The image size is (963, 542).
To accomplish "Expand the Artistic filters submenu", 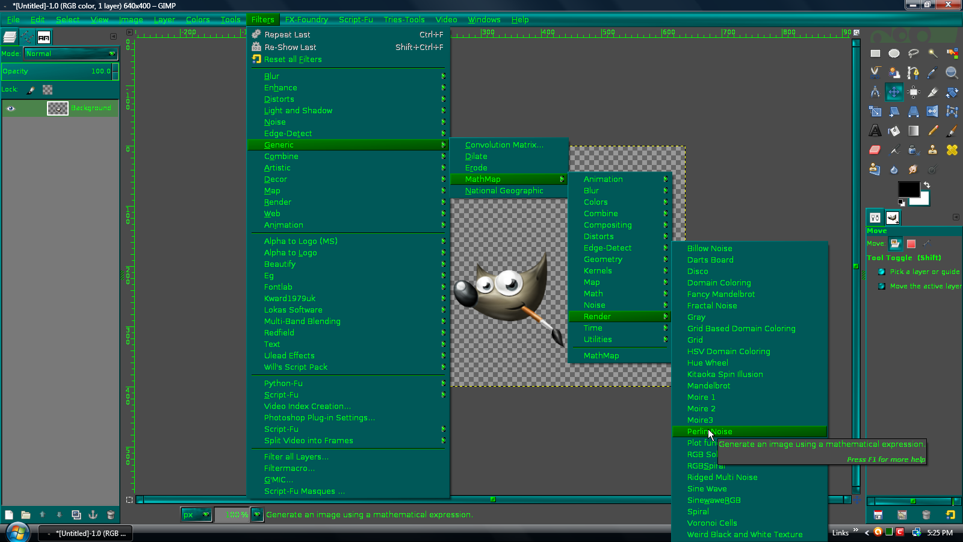I will [348, 168].
